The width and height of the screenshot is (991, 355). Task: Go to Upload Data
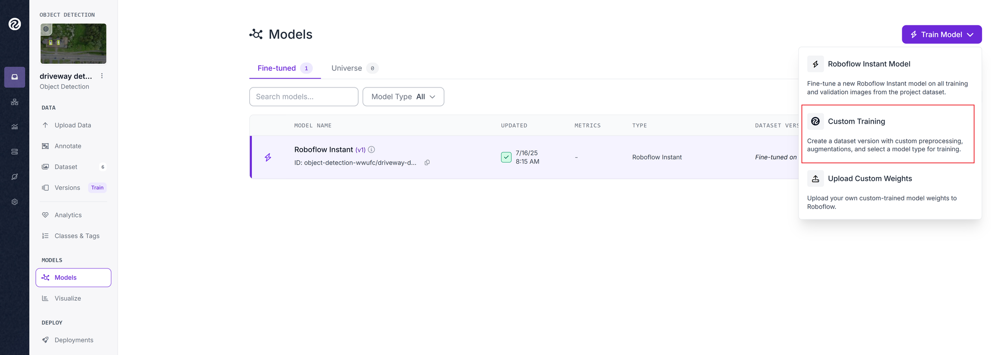(73, 125)
